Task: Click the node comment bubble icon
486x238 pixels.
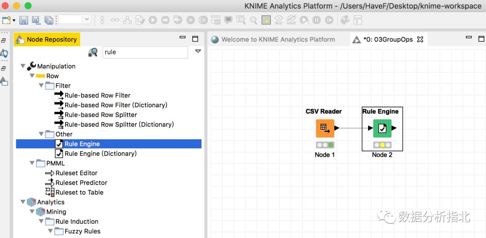Action: coord(229,20)
